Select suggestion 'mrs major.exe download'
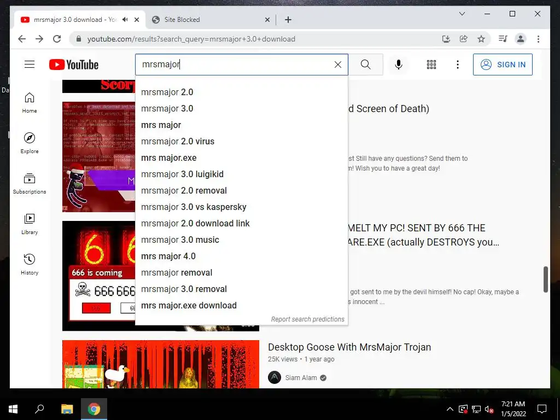The image size is (560, 420). coord(241,306)
